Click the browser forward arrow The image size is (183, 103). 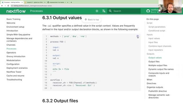(5, 6)
